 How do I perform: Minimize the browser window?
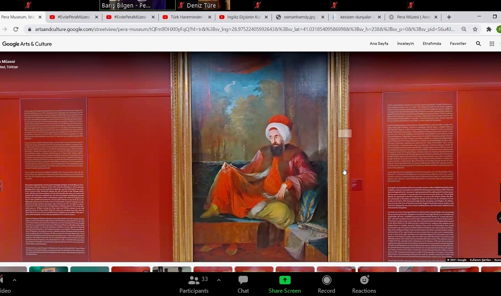479,16
